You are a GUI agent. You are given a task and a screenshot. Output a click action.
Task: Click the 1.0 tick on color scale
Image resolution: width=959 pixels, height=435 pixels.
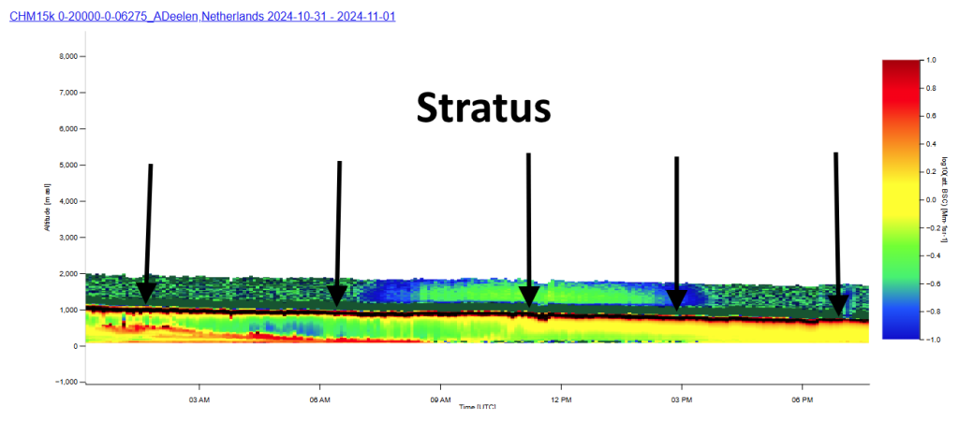[931, 59]
